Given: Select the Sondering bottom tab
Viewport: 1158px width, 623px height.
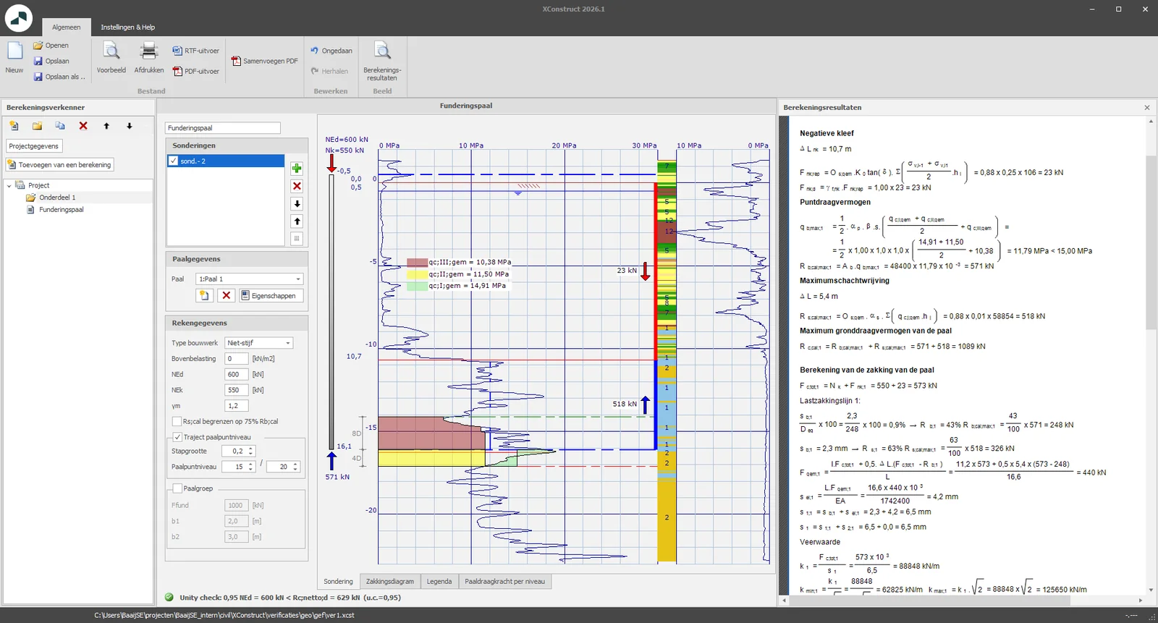Looking at the screenshot, I should [338, 581].
